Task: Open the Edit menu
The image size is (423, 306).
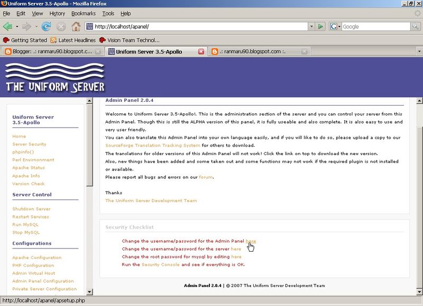Action: [21, 13]
